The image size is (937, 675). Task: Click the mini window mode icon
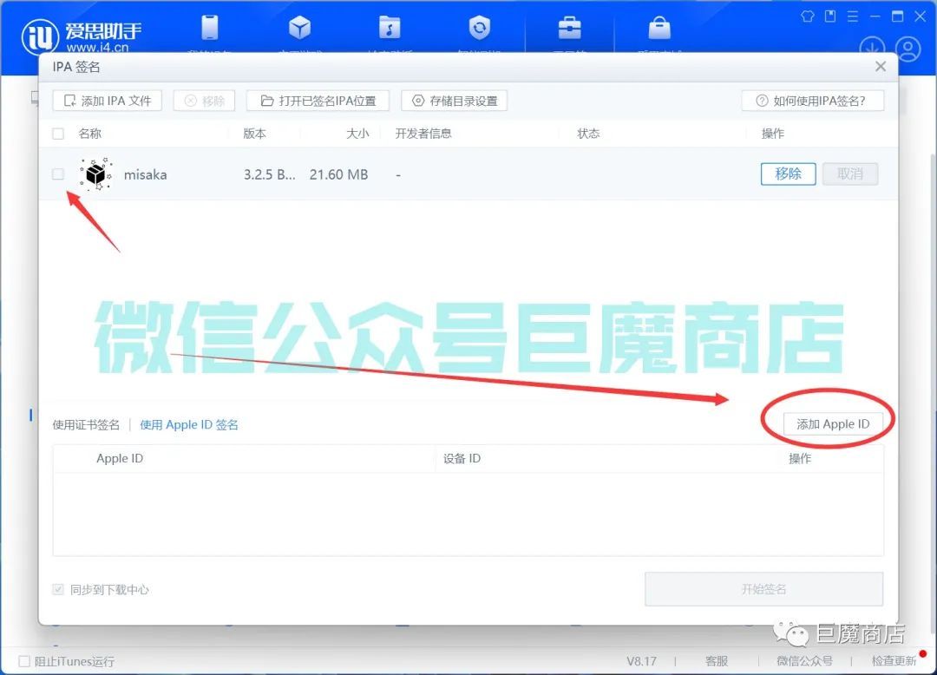830,16
